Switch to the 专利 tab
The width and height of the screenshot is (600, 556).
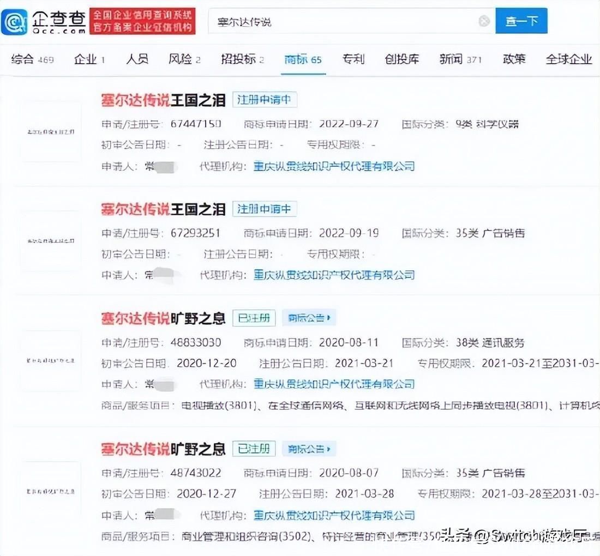[x=353, y=59]
